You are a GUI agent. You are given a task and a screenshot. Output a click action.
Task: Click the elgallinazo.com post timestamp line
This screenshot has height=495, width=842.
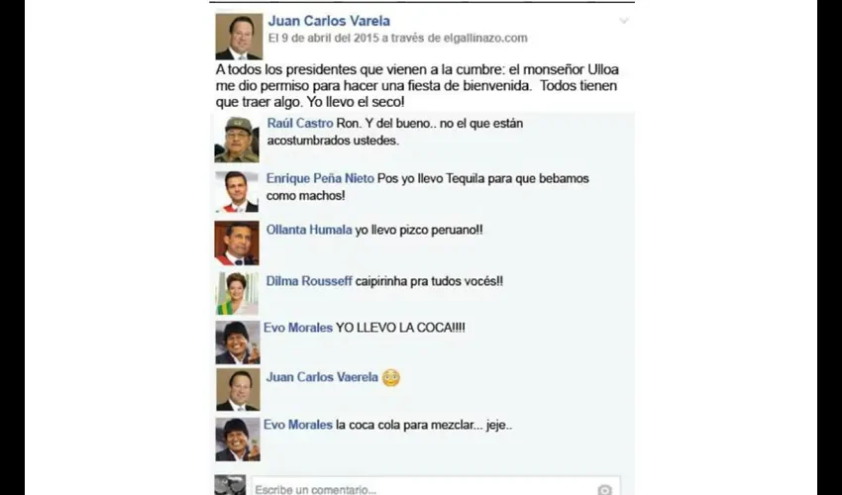[398, 39]
